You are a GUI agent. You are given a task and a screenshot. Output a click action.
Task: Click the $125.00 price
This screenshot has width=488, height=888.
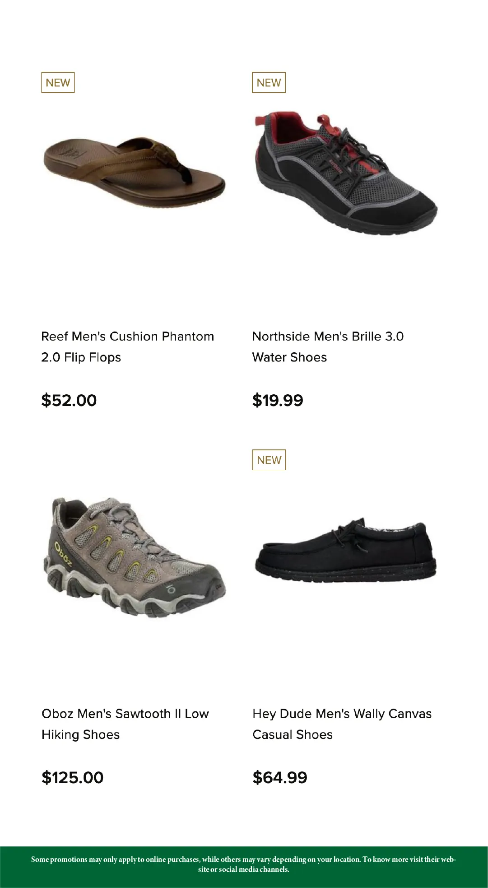tap(73, 777)
